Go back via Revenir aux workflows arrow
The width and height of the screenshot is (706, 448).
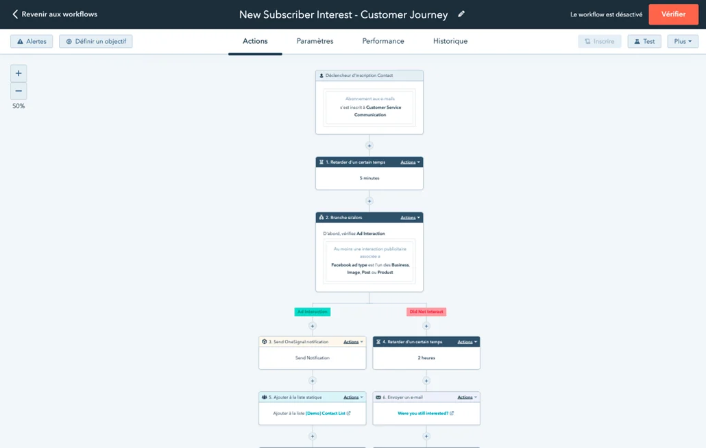(x=15, y=14)
